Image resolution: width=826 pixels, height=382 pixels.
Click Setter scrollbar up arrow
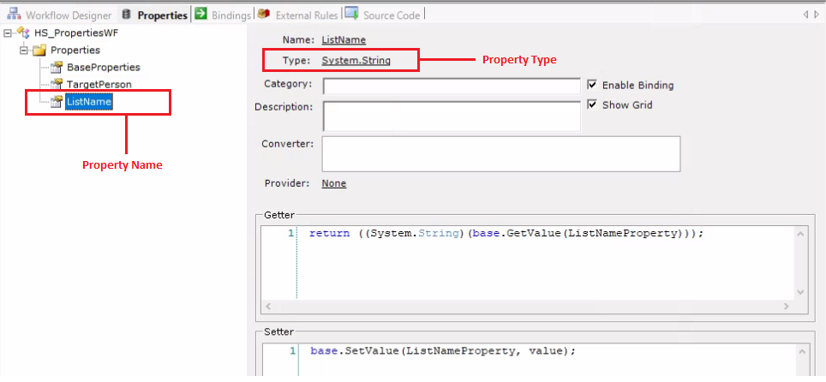(800, 351)
